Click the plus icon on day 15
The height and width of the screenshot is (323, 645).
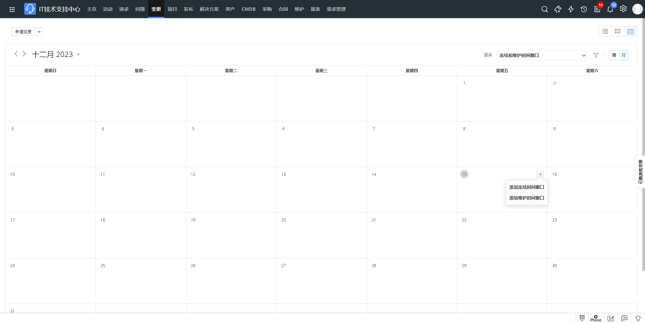pos(540,174)
